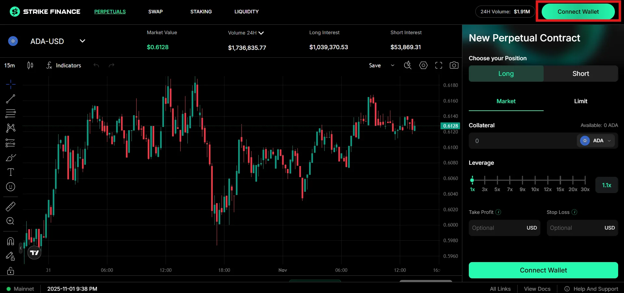Open the candlestick chart style picker

tap(30, 65)
